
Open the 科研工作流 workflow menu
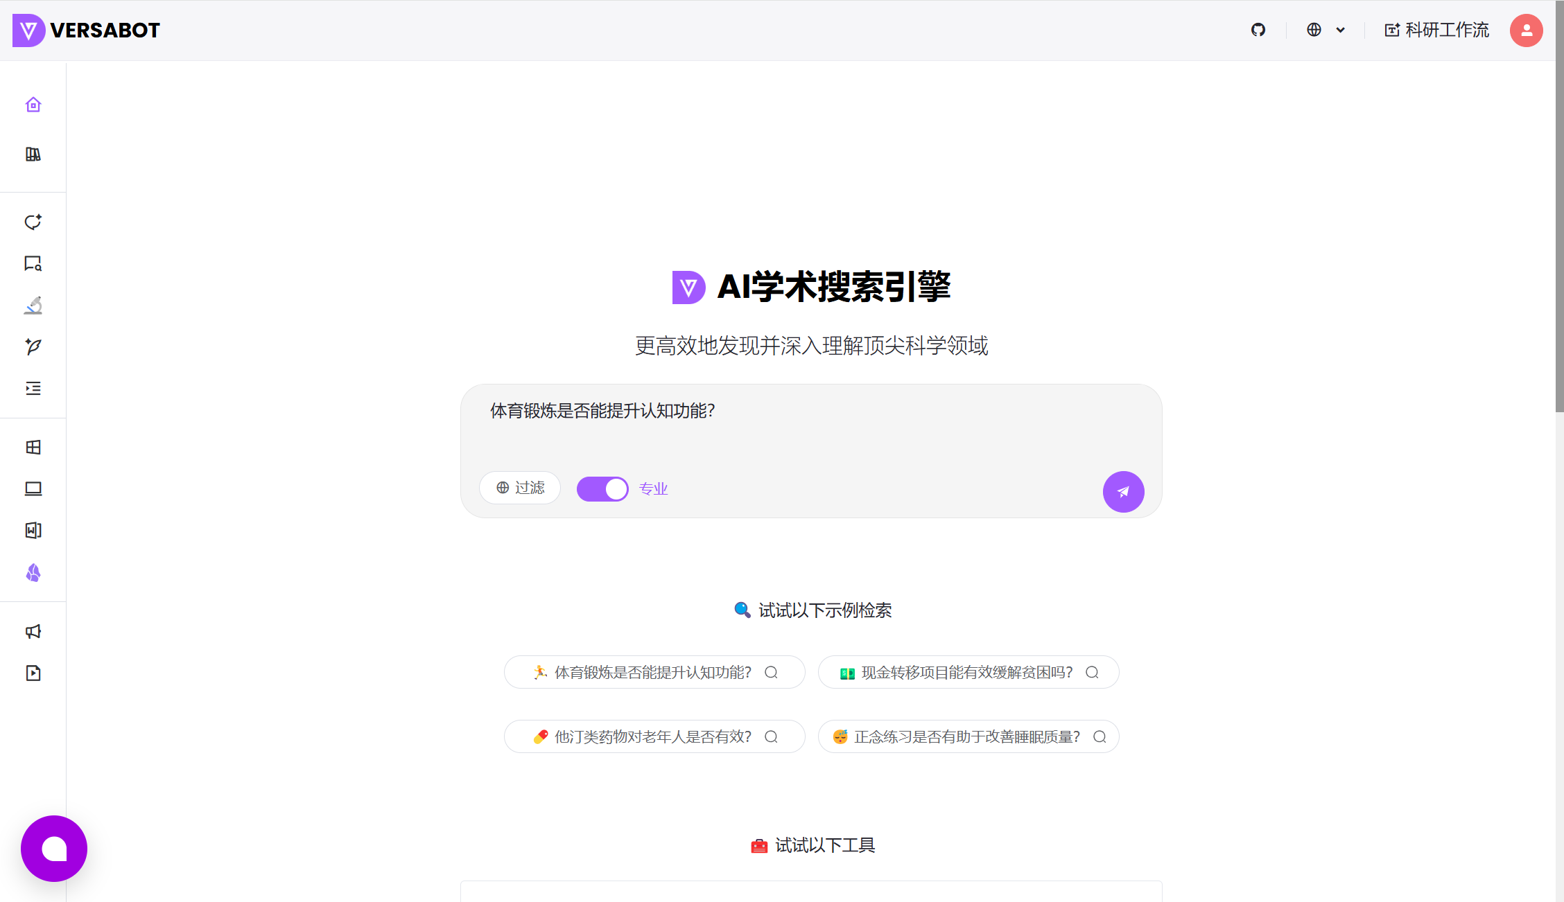pos(1435,30)
